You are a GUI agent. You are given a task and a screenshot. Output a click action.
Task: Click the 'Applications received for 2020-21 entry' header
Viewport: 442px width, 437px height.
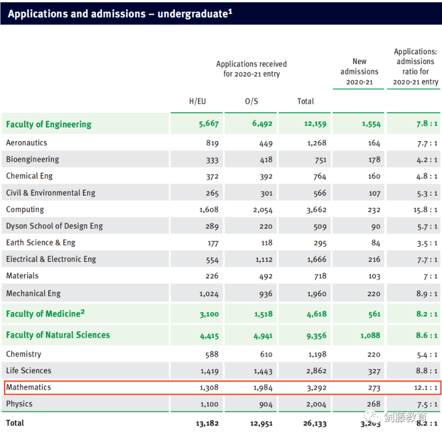(x=251, y=69)
